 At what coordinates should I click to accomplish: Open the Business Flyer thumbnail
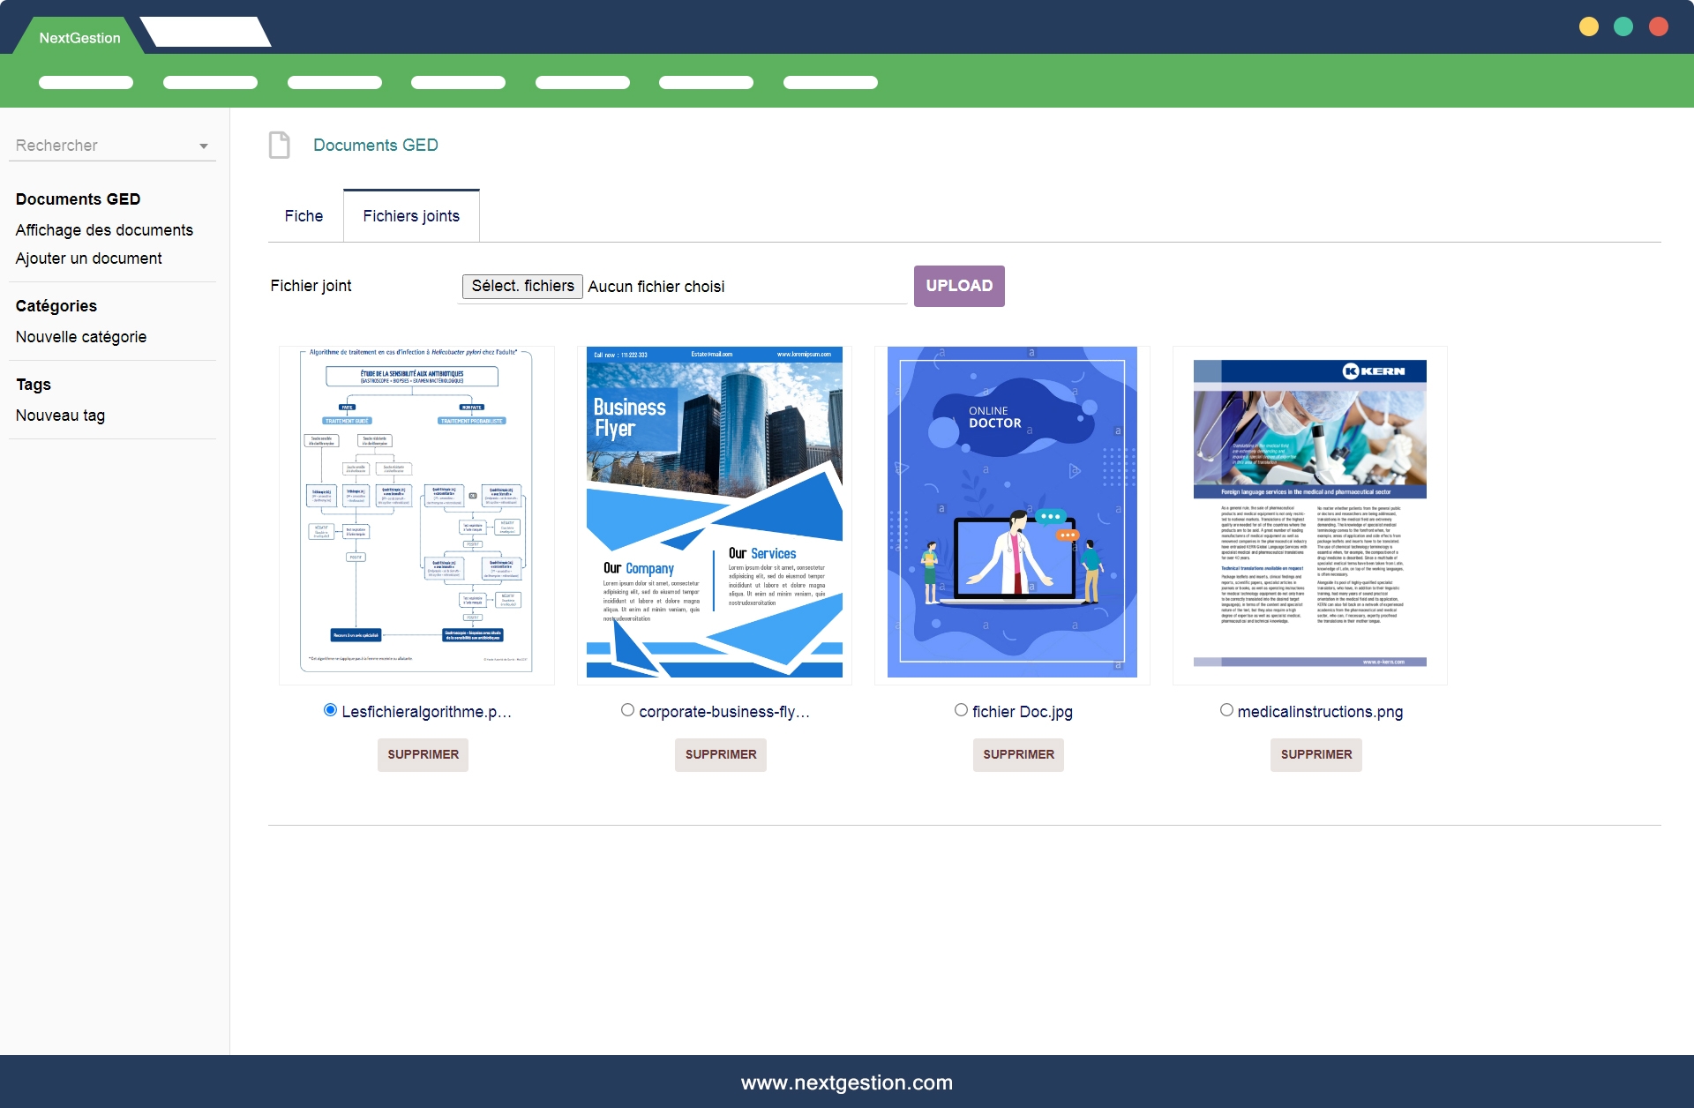[x=714, y=513]
